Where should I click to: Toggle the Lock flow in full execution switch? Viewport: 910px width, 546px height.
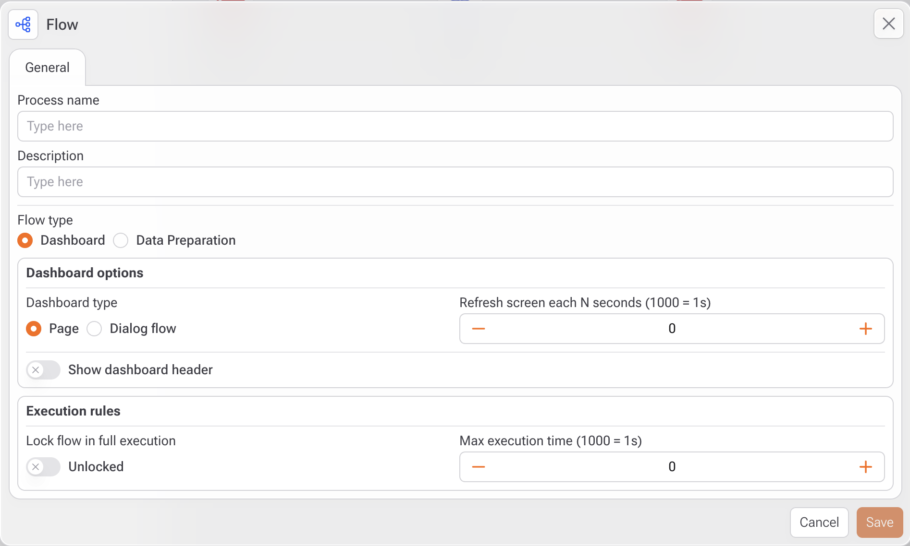(x=43, y=467)
